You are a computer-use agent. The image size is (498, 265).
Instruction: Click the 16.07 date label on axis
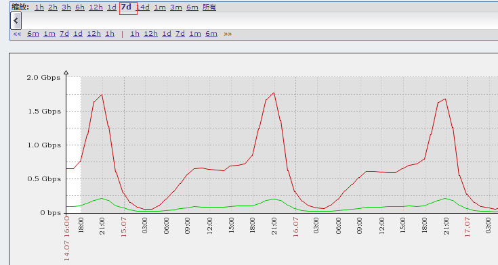click(x=295, y=226)
